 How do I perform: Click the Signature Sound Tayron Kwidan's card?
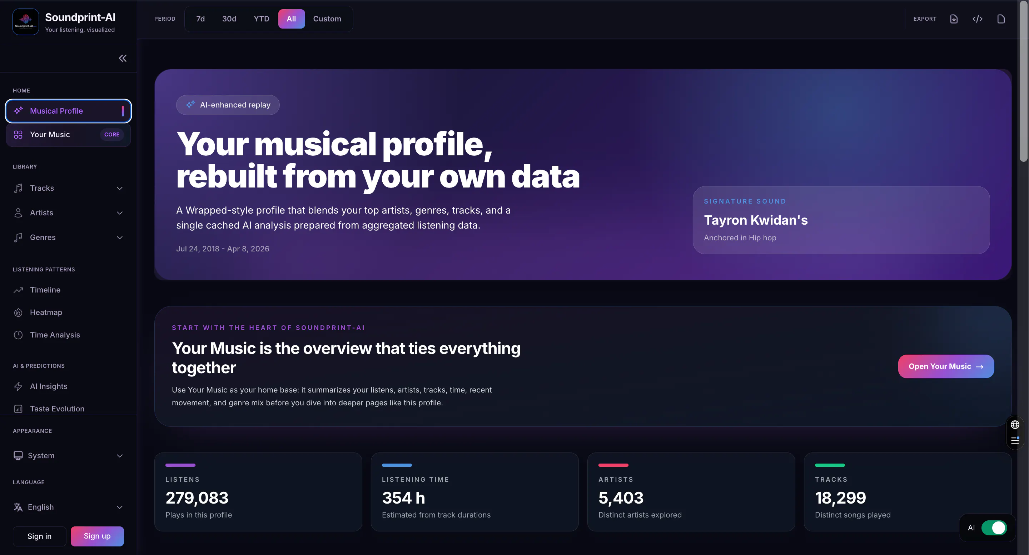point(841,220)
